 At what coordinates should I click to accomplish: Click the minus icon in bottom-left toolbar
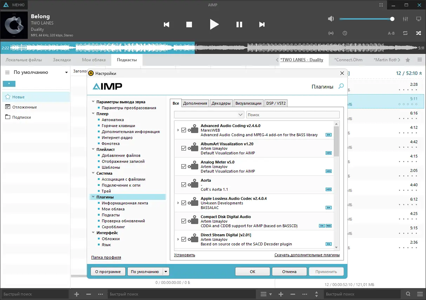click(89, 294)
